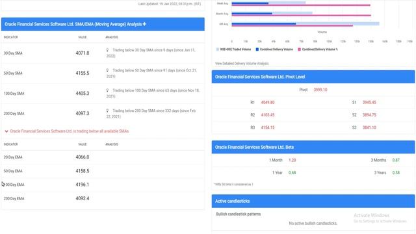Select 100 Day EMA value 4196.1

pyautogui.click(x=83, y=185)
